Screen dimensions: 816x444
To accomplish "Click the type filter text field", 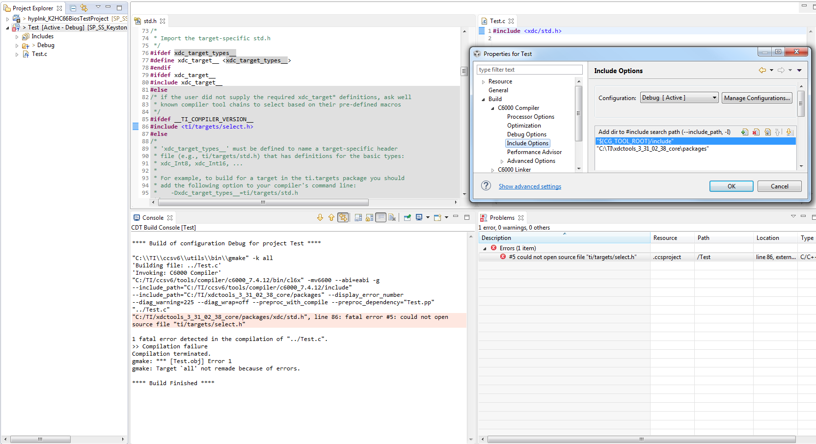I will pos(529,70).
